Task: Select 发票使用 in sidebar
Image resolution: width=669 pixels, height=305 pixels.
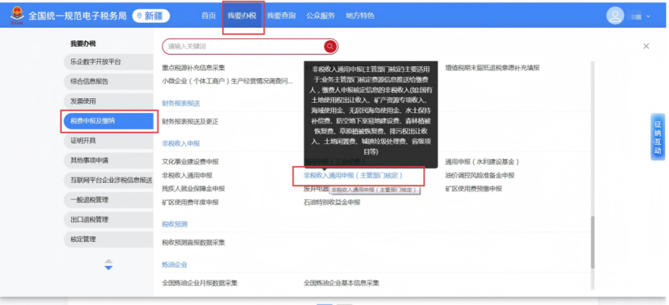Action: (108, 101)
